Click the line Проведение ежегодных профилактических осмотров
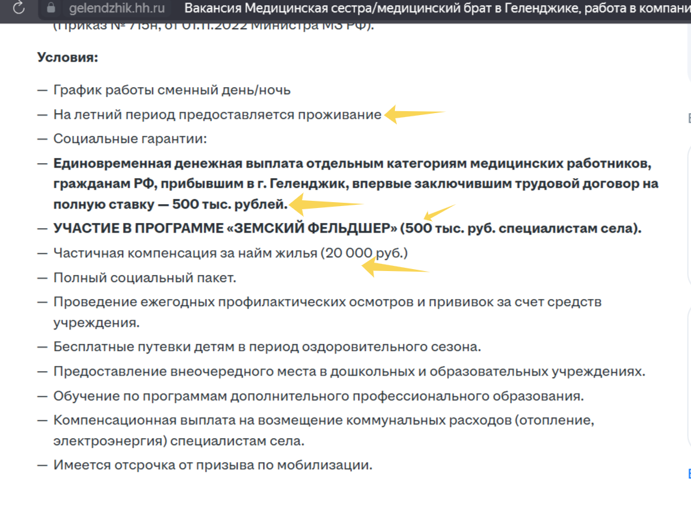The image size is (691, 507). tap(327, 312)
